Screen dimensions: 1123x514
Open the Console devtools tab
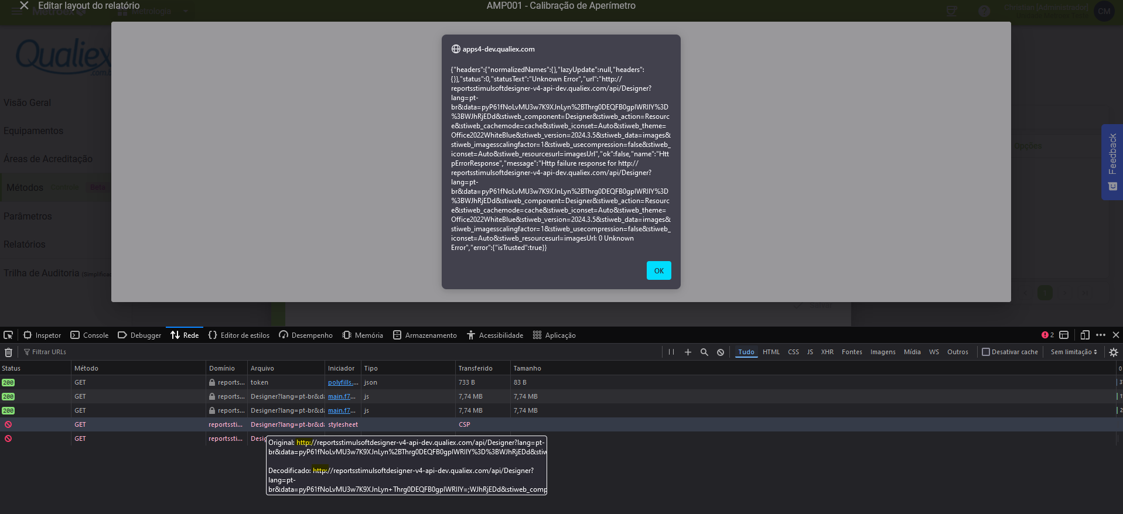[90, 335]
